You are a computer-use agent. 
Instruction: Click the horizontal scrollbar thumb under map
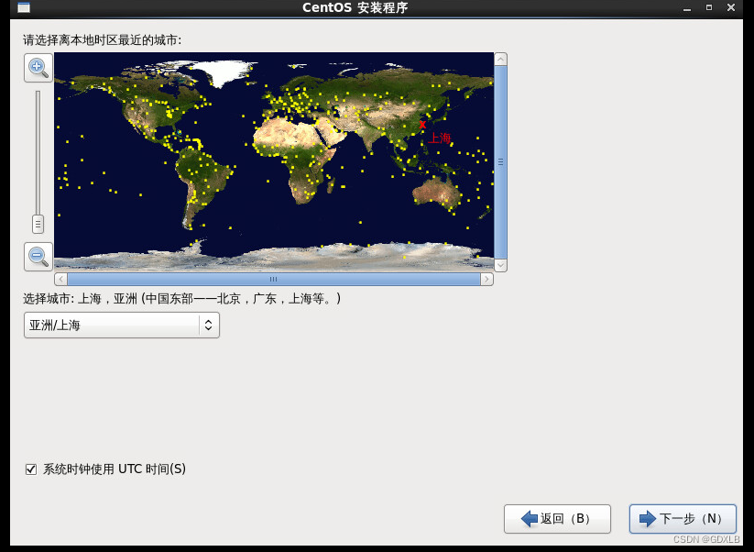(274, 279)
